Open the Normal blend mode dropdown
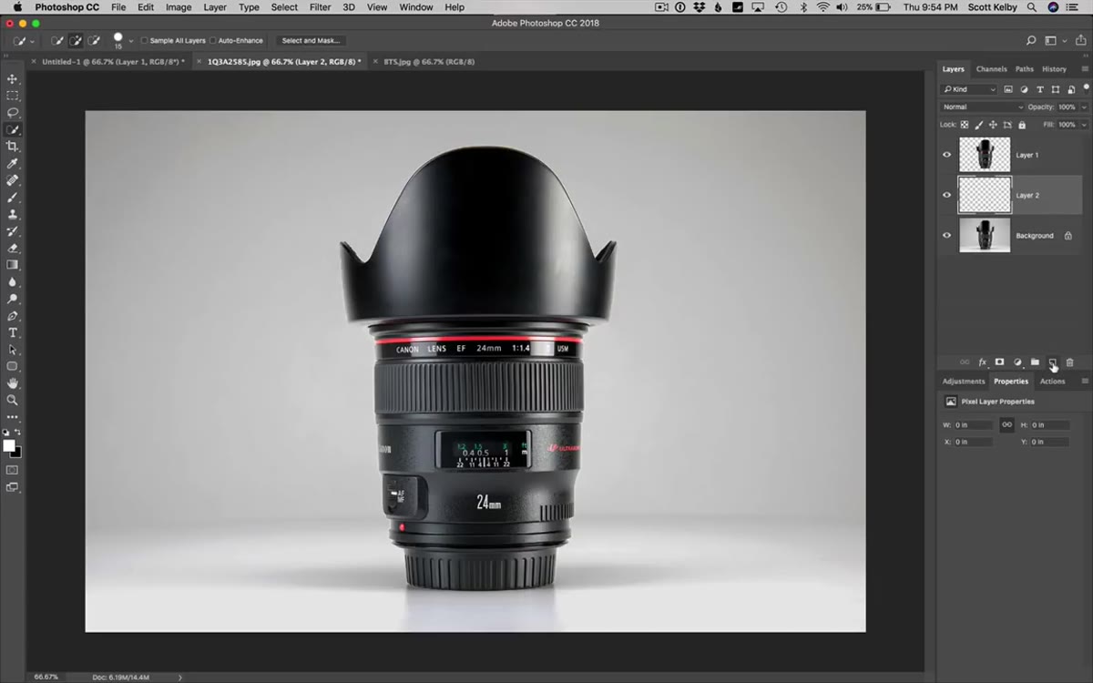The height and width of the screenshot is (683, 1093). click(x=982, y=107)
